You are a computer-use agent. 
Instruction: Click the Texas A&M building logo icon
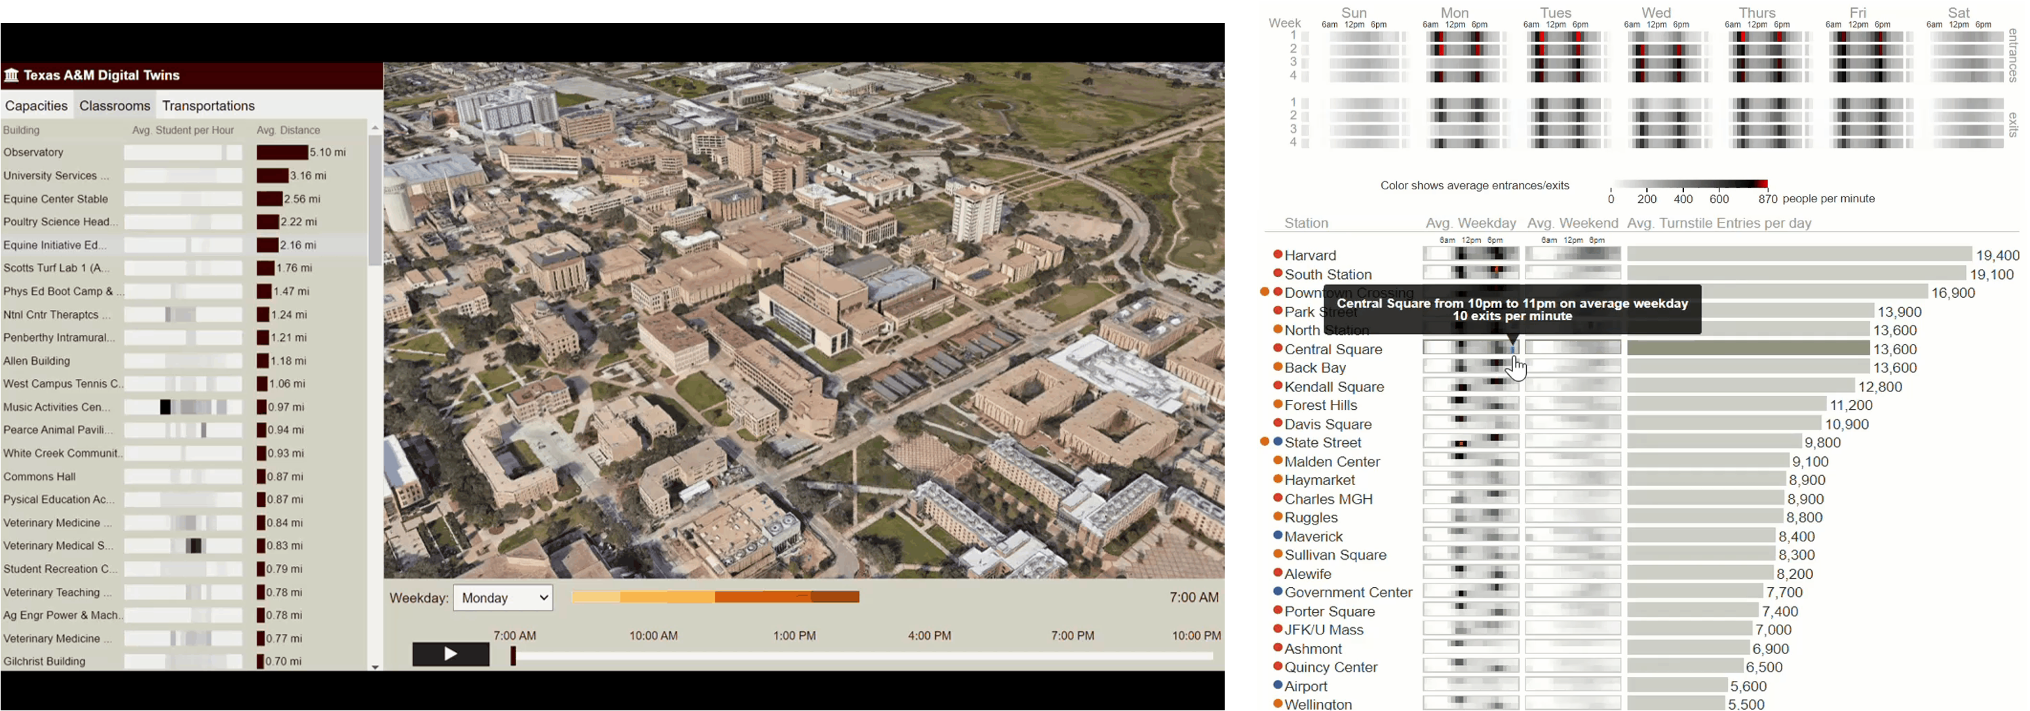pyautogui.click(x=12, y=75)
